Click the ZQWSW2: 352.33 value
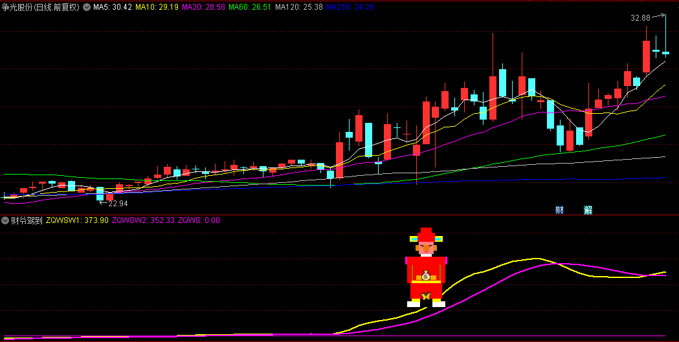 (143, 220)
